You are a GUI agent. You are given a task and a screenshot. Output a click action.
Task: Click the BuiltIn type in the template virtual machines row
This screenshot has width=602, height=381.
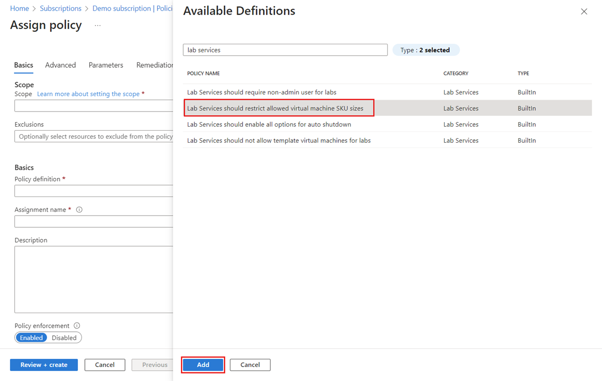click(x=527, y=141)
